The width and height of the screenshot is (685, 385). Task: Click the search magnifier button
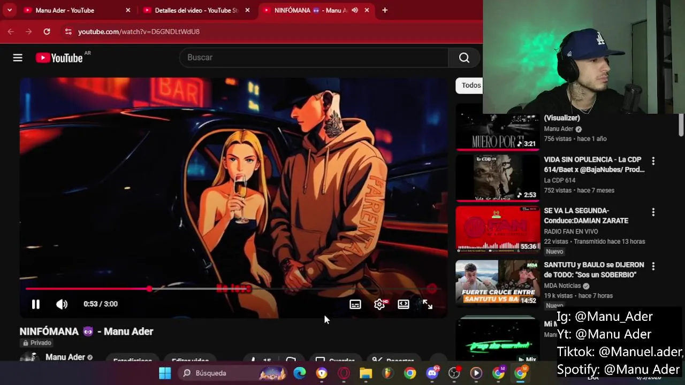click(x=464, y=58)
